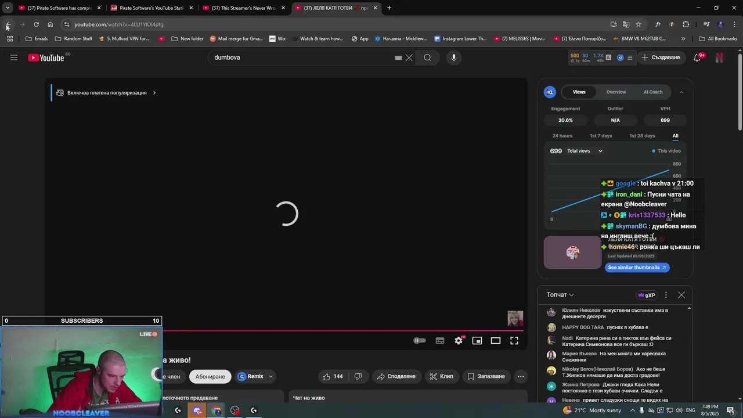This screenshot has width=743, height=418.
Task: Click the Споделяне share button
Action: click(x=396, y=376)
